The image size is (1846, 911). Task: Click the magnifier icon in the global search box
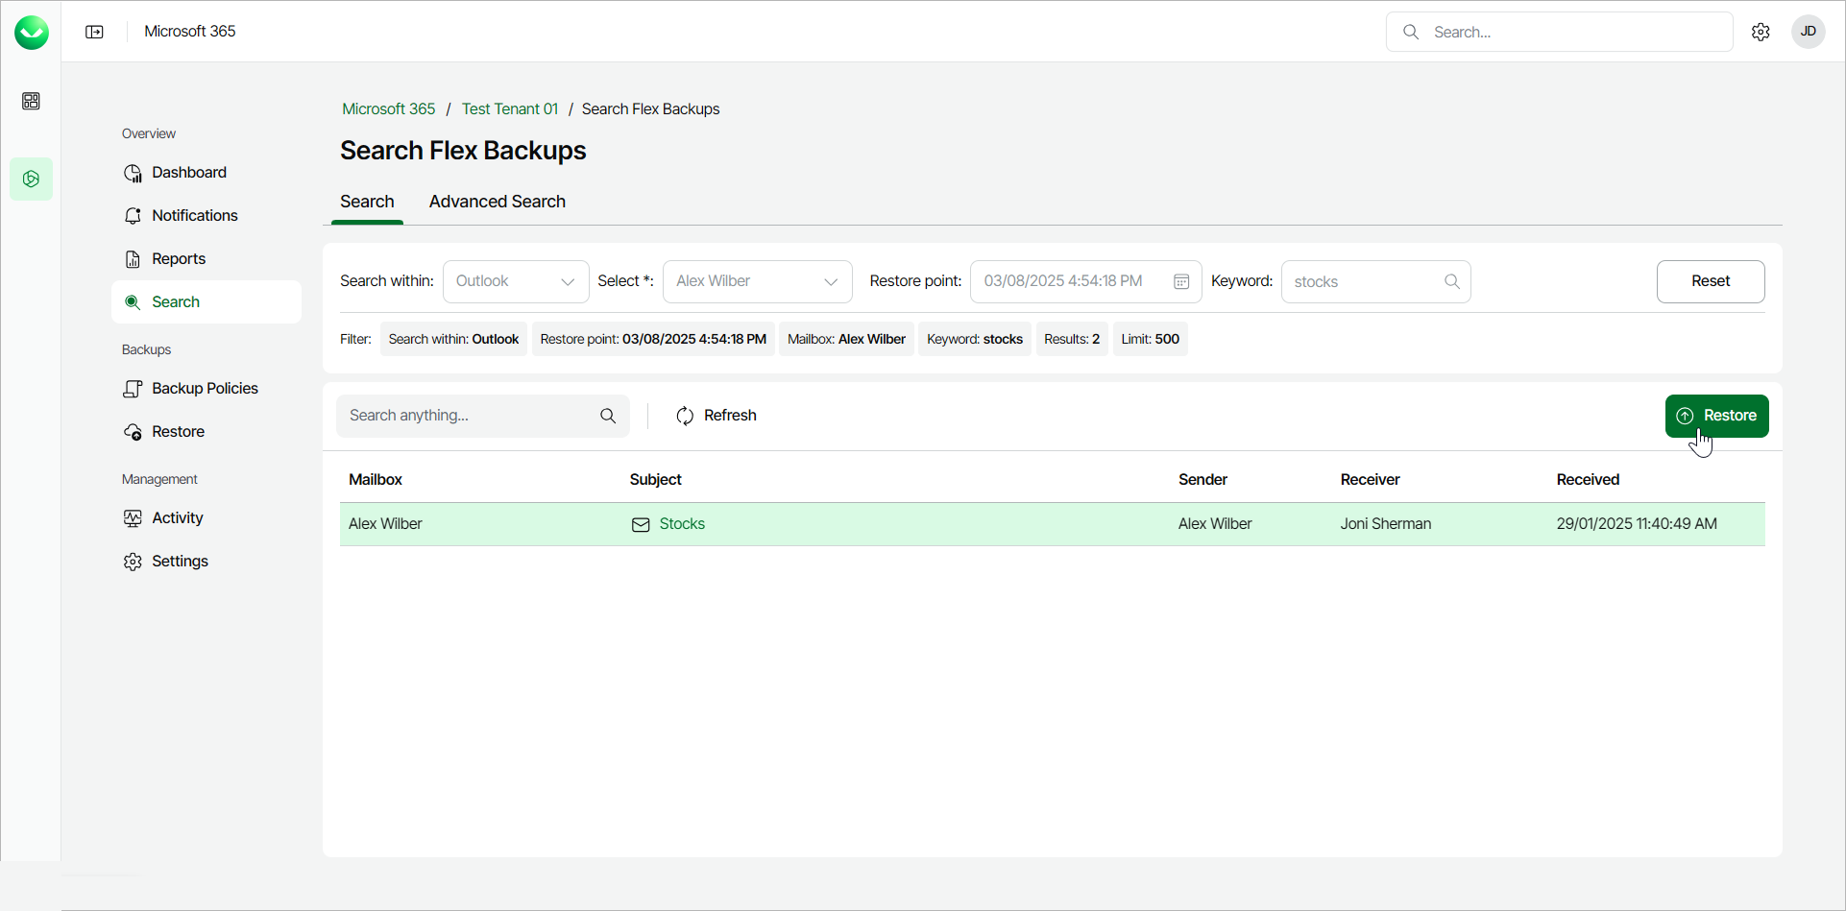coord(1411,32)
